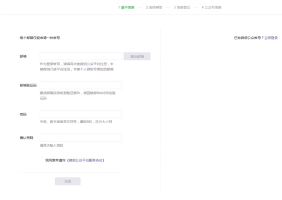The height and width of the screenshot is (200, 282).
Task: Click the 每个邮箱仅能申请一种帐号 heading text
Action: pyautogui.click(x=40, y=38)
